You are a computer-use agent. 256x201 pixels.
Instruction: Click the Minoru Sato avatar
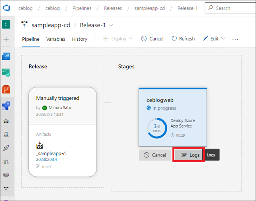pyautogui.click(x=44, y=108)
